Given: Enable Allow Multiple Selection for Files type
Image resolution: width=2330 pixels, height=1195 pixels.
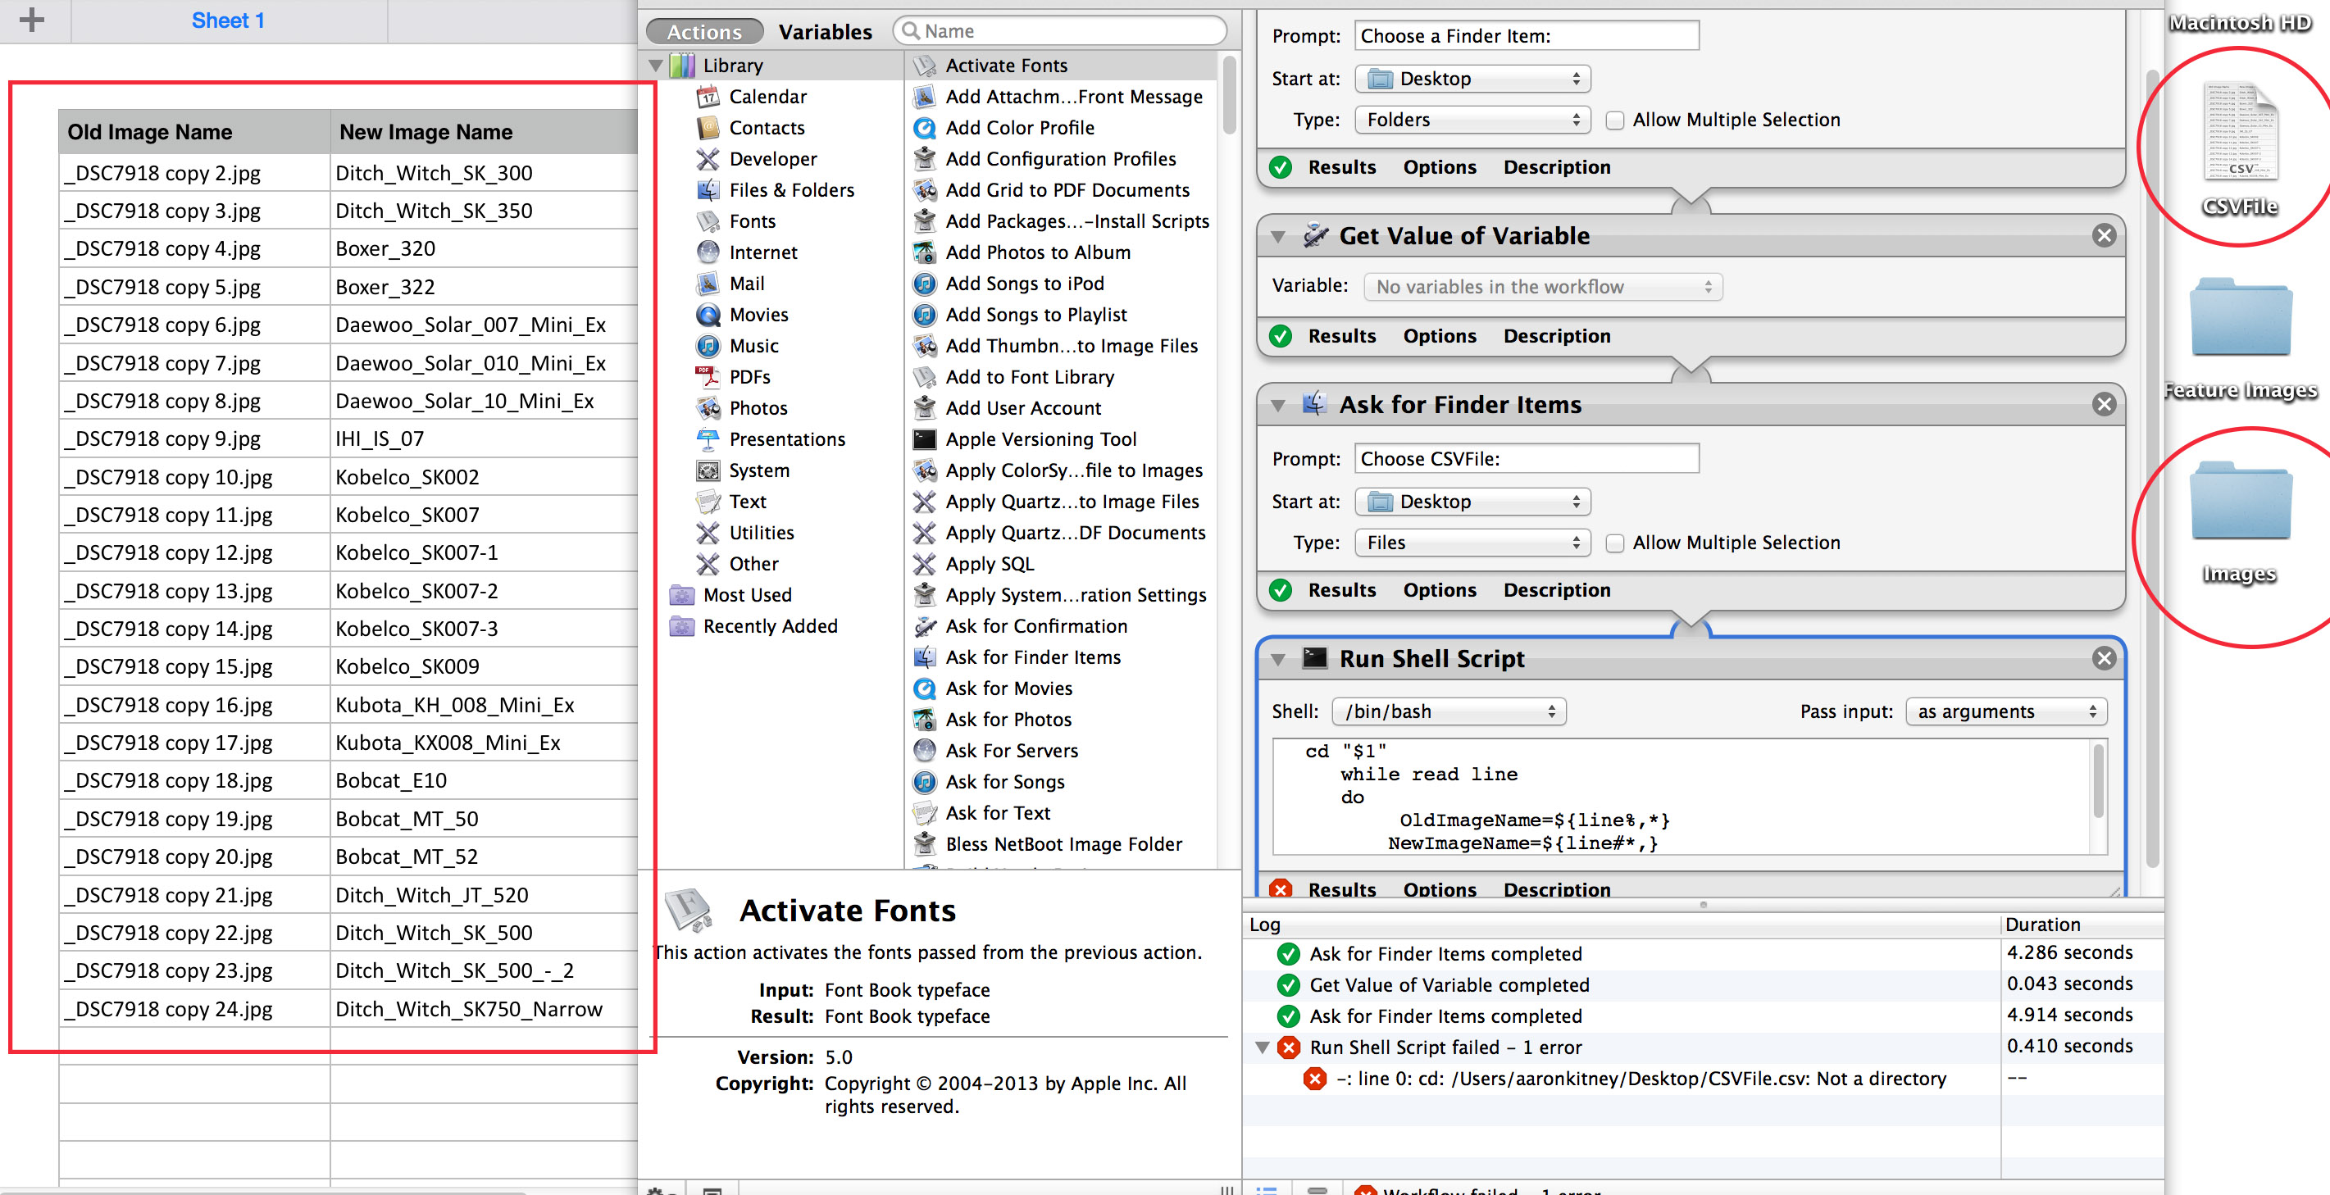Looking at the screenshot, I should (1614, 543).
